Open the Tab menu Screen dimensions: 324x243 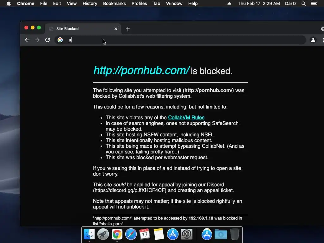click(x=157, y=3)
